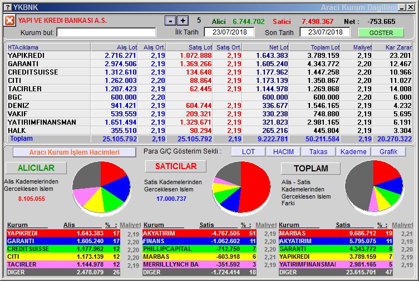Screen dimensions: 419x281
Task: Sort by the Net Lot column header
Action: coord(265,47)
